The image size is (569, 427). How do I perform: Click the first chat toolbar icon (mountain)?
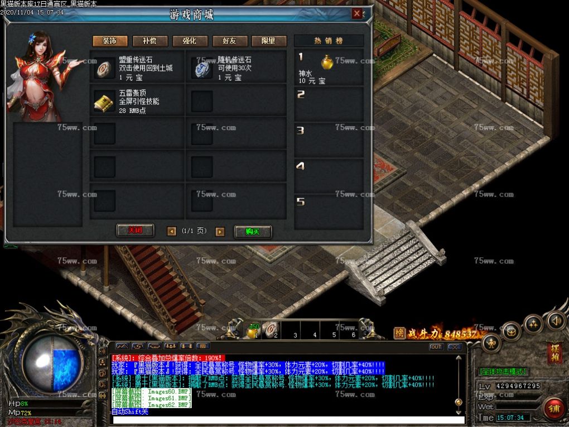[x=122, y=346]
